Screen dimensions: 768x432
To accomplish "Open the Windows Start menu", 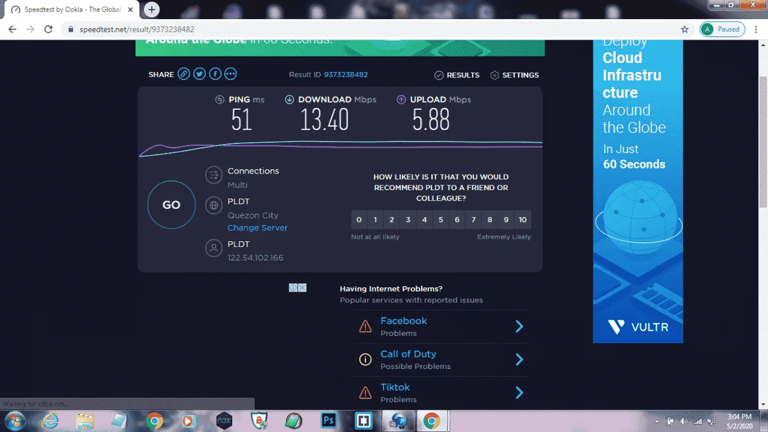I will [14, 420].
